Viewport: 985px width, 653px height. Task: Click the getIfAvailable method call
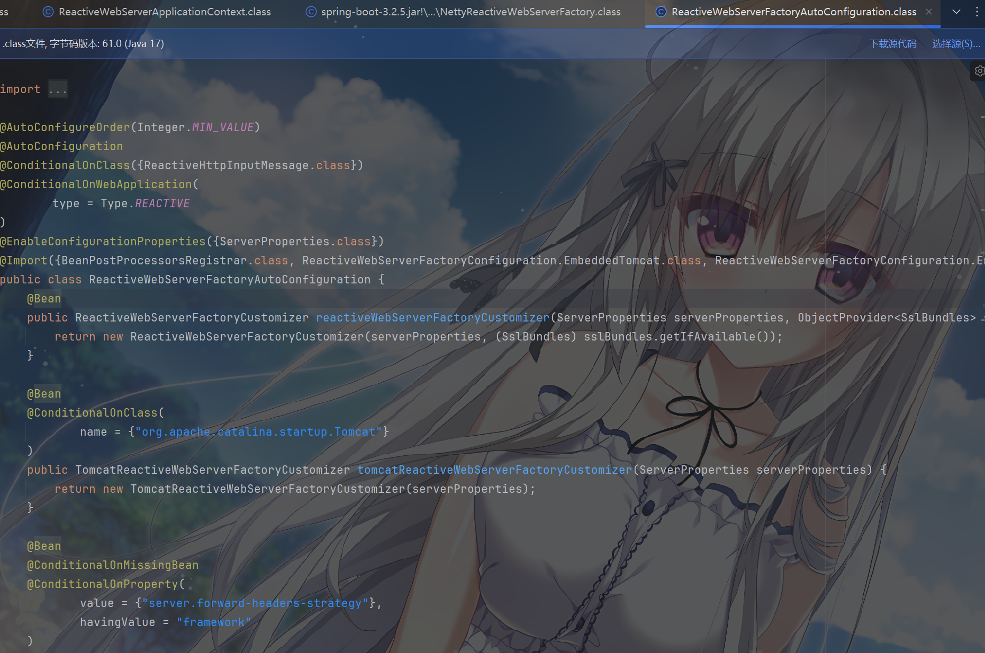707,336
